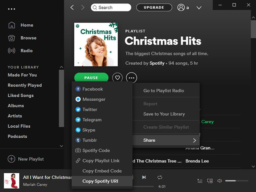Viewport: 256px width, 192px height.
Task: Open Recently Played
Action: point(25,85)
